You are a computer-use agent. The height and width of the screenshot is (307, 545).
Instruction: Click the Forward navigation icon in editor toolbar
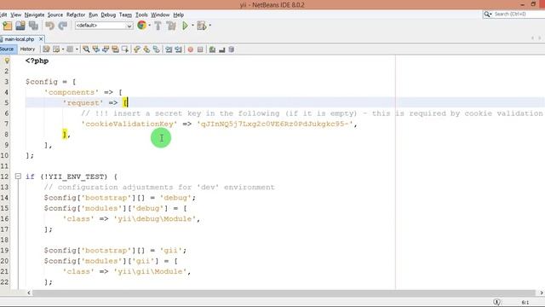[70, 49]
